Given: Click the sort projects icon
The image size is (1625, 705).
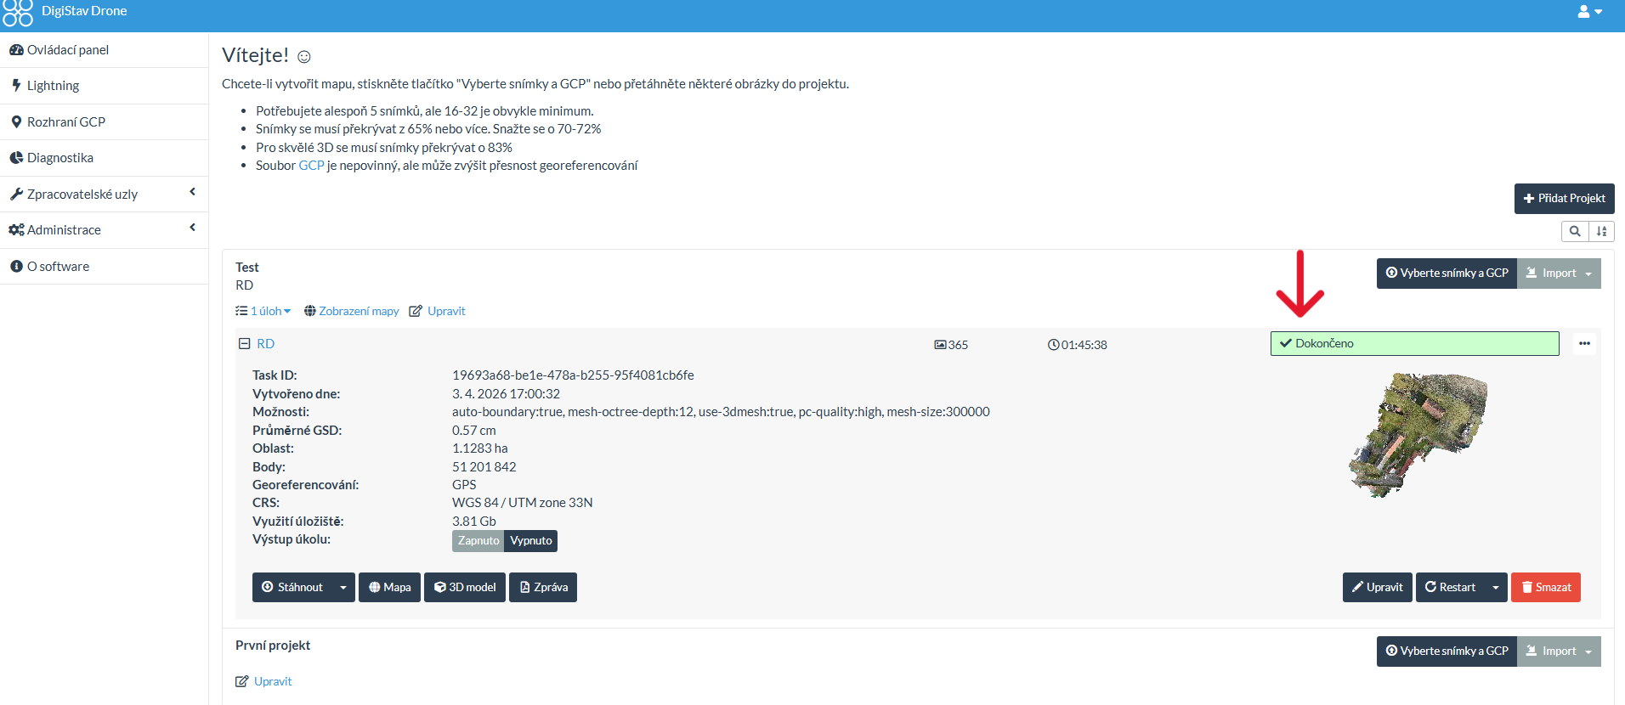Looking at the screenshot, I should coord(1602,231).
